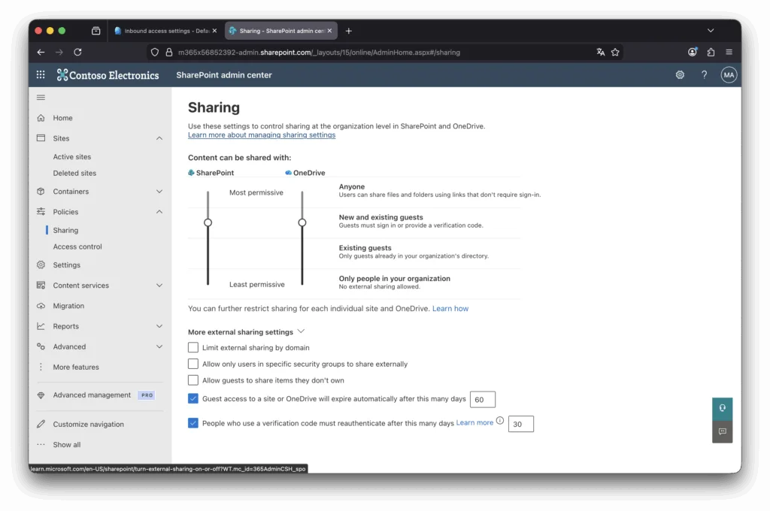Click the reauthenticate info icon
This screenshot has height=511, width=770.
(500, 421)
